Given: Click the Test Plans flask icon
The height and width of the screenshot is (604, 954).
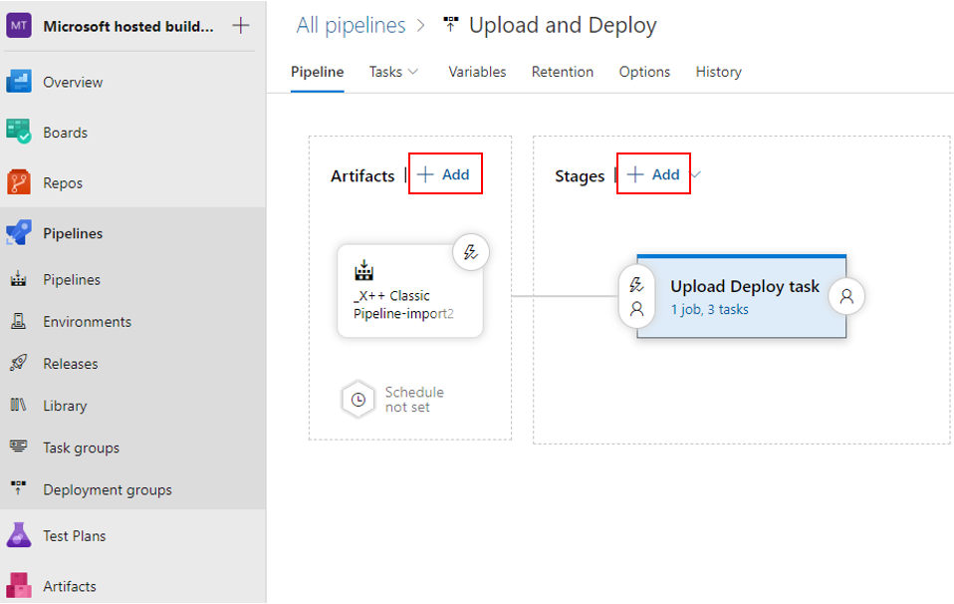Looking at the screenshot, I should [x=18, y=535].
